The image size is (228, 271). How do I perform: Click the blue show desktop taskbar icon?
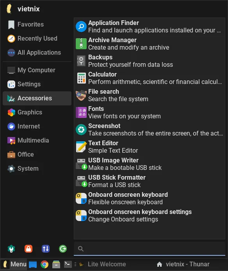[x=33, y=264]
